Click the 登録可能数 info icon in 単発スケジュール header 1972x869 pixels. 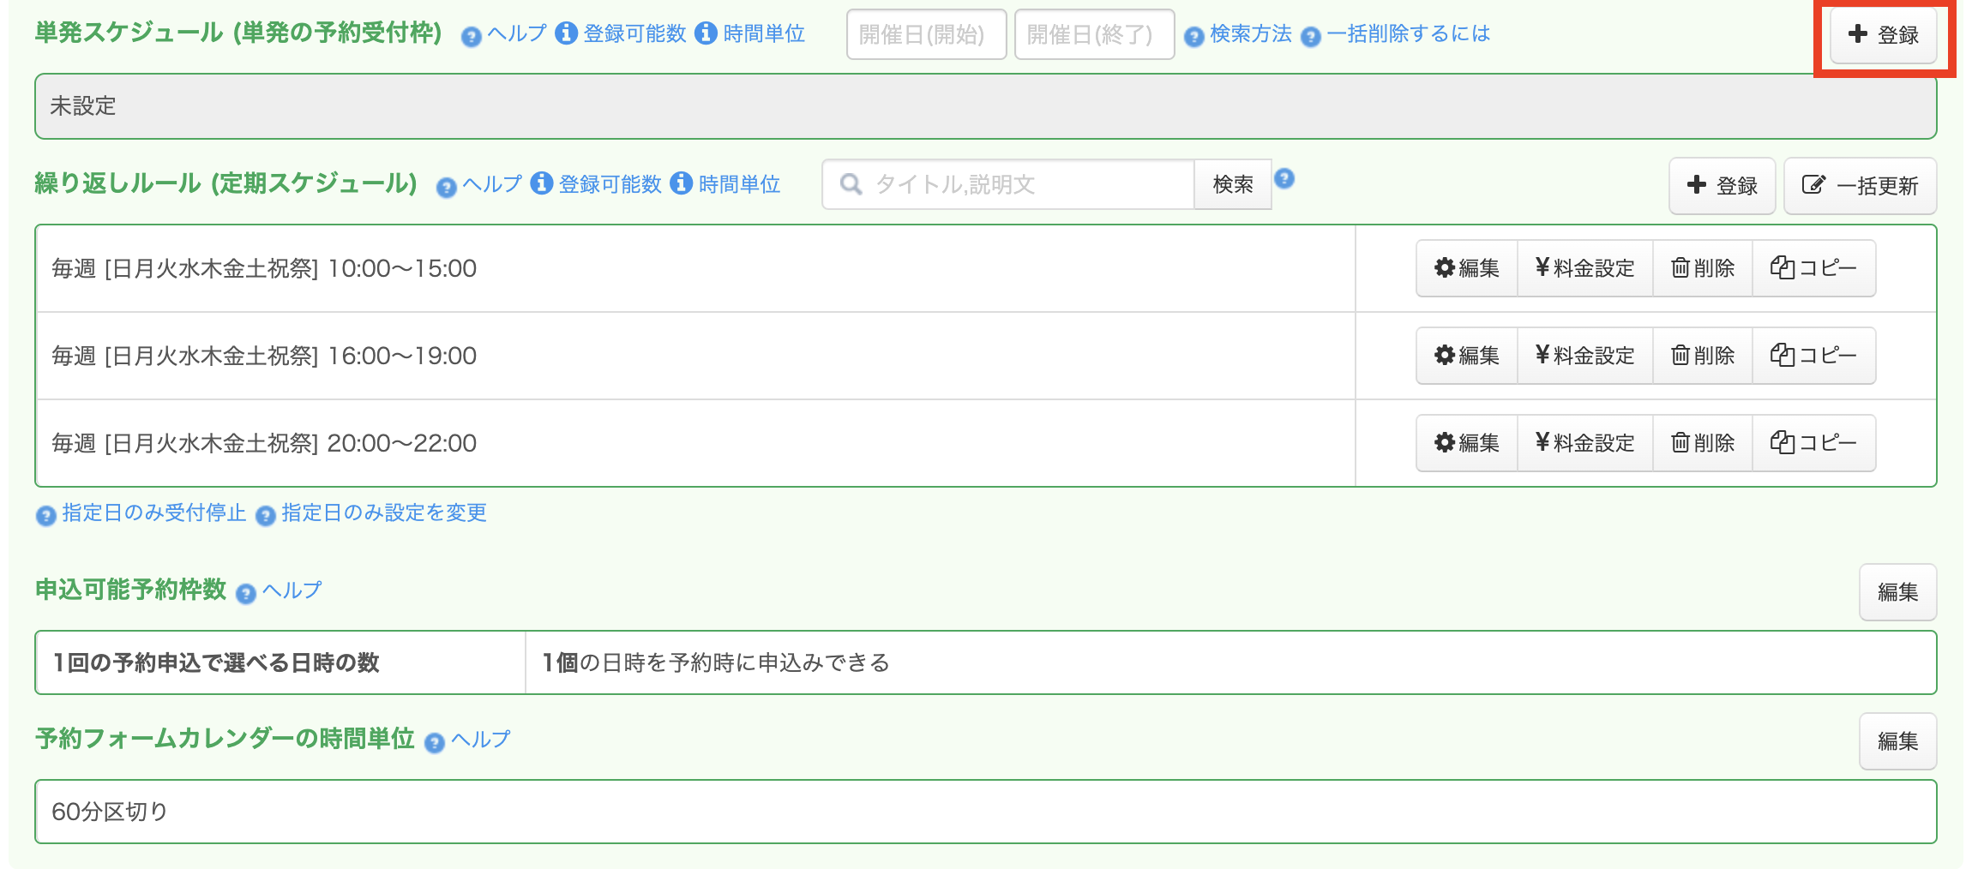(x=566, y=33)
